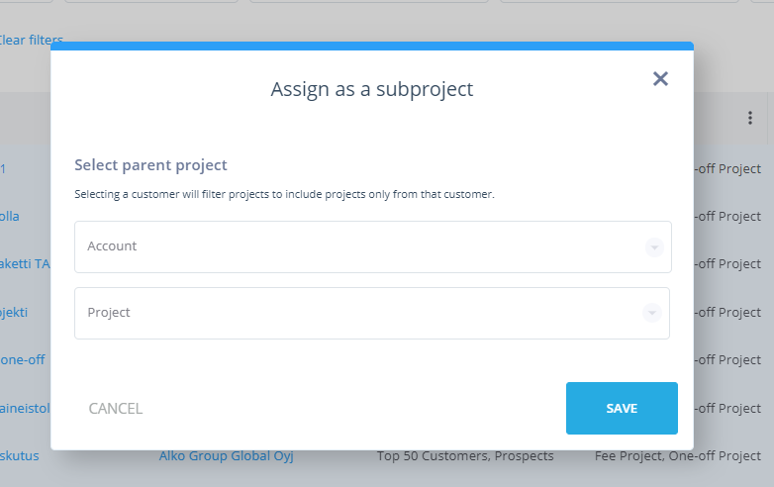The width and height of the screenshot is (774, 487).
Task: Open the background project link 'aketti TA'
Action: pyautogui.click(x=25, y=264)
